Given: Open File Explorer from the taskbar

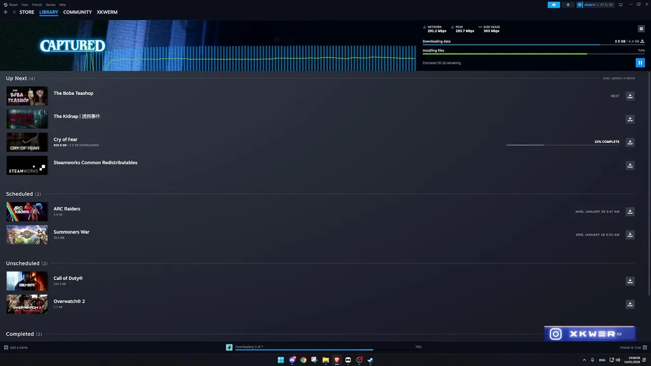Looking at the screenshot, I should click(x=325, y=360).
